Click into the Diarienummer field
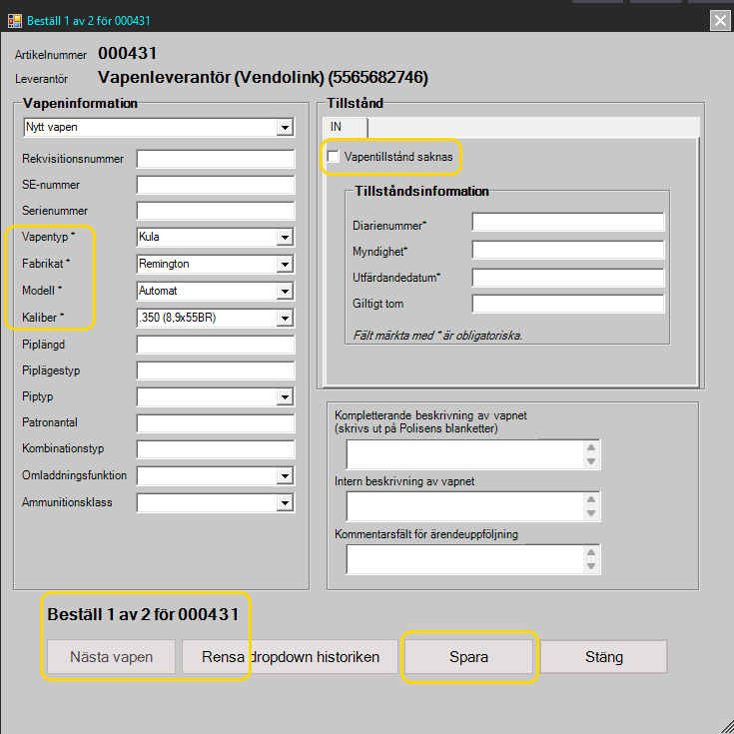734x734 pixels. point(567,223)
